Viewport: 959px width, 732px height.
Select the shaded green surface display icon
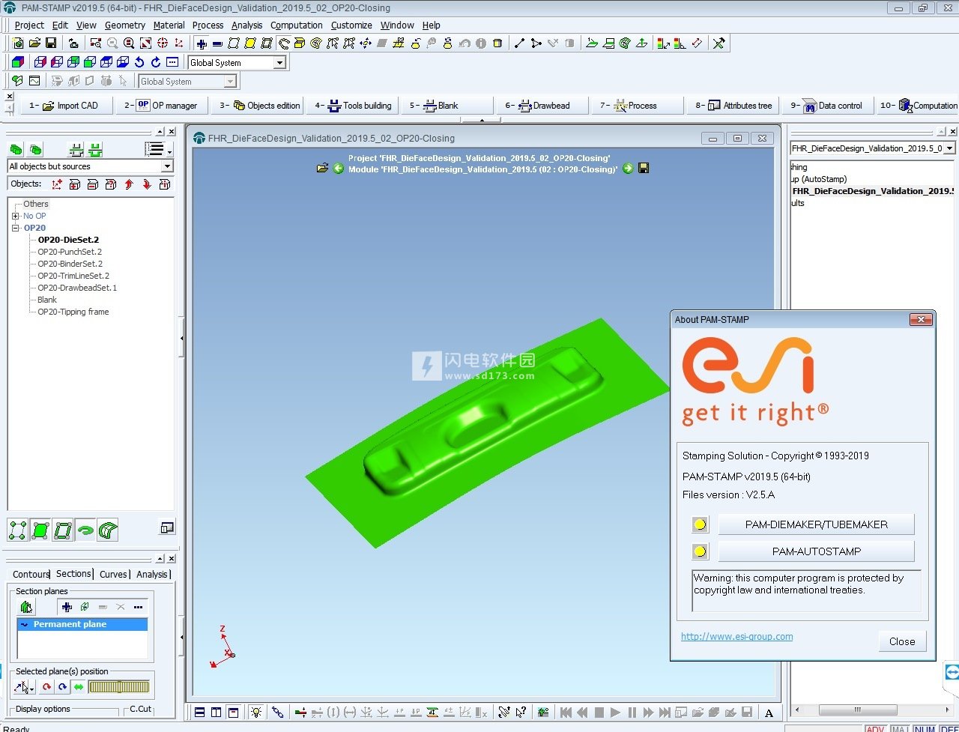[x=40, y=530]
